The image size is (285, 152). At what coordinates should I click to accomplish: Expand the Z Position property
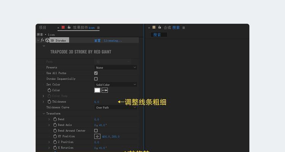click(x=49, y=142)
